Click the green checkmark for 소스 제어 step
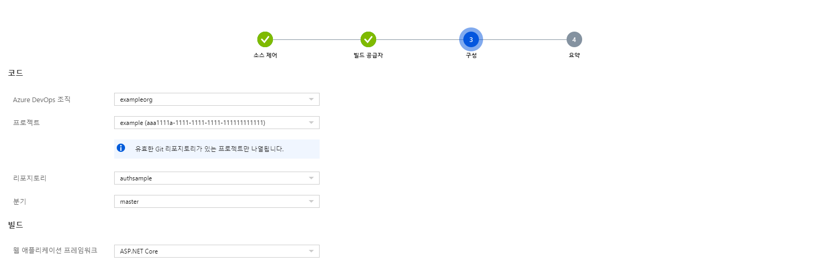 pos(265,39)
